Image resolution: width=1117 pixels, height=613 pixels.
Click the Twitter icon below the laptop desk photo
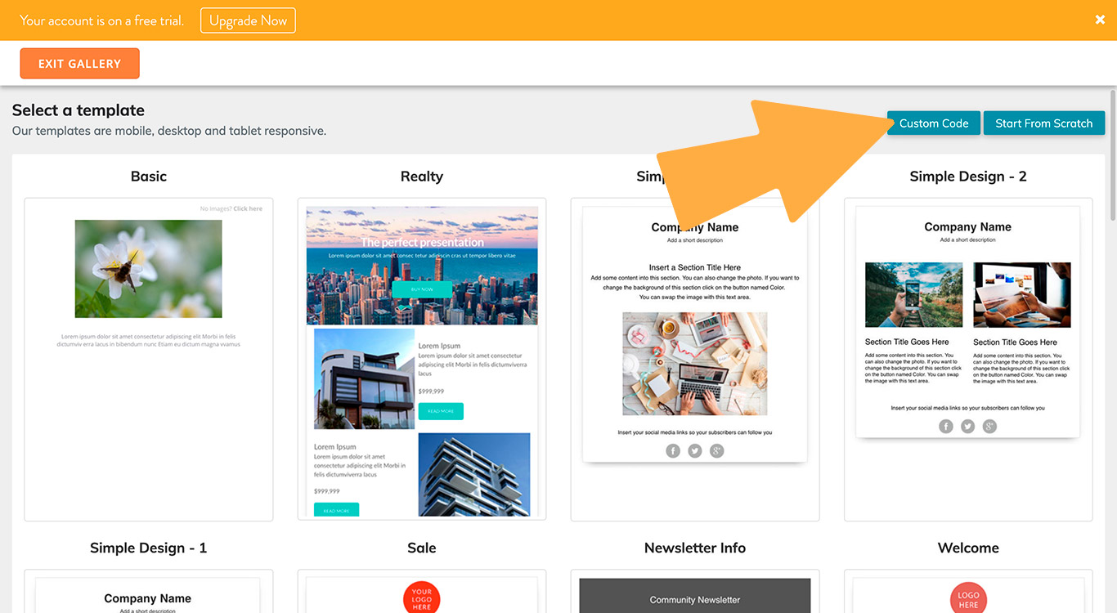[x=695, y=450]
